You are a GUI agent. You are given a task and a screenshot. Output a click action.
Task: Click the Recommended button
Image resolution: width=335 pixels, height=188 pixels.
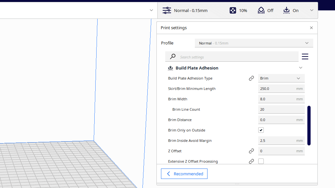click(184, 173)
